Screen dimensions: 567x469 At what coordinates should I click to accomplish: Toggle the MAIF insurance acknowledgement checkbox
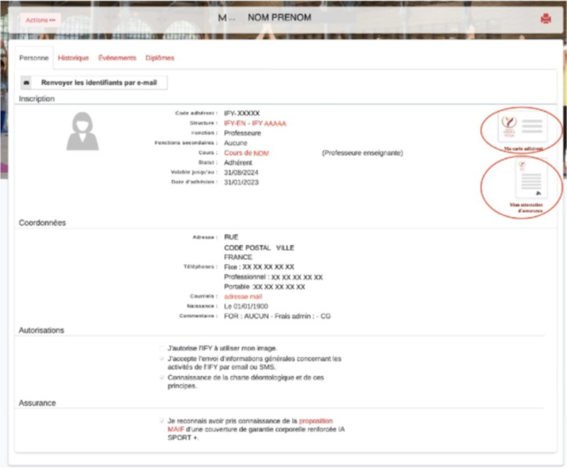point(162,421)
